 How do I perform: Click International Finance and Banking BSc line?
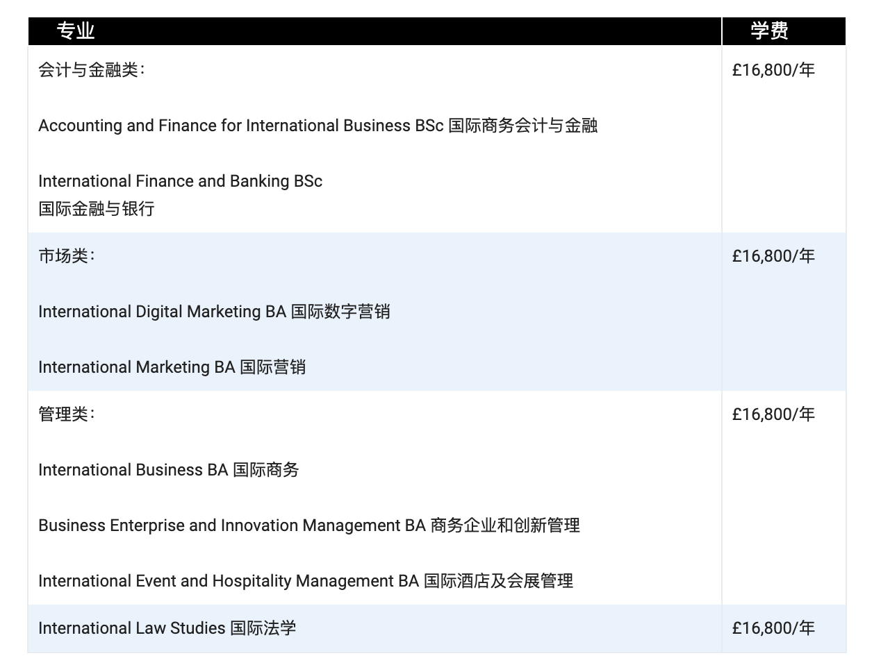pyautogui.click(x=181, y=181)
